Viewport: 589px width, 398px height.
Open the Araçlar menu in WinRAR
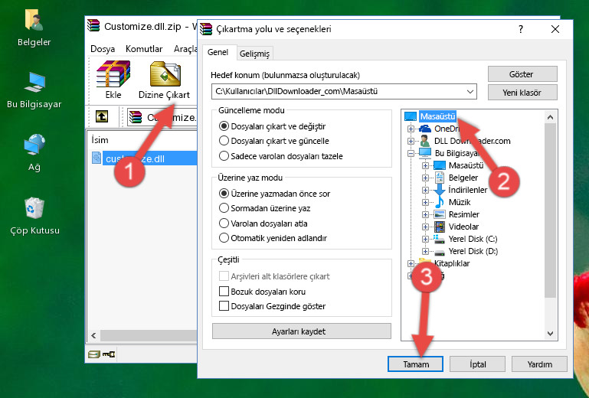click(x=185, y=49)
